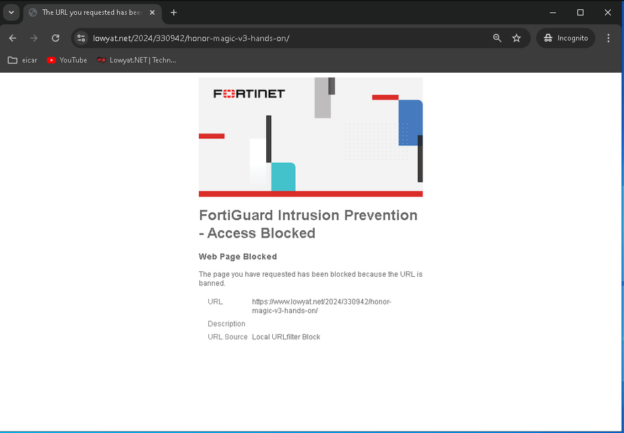
Task: Click the 'URL' row label
Action: [215, 302]
